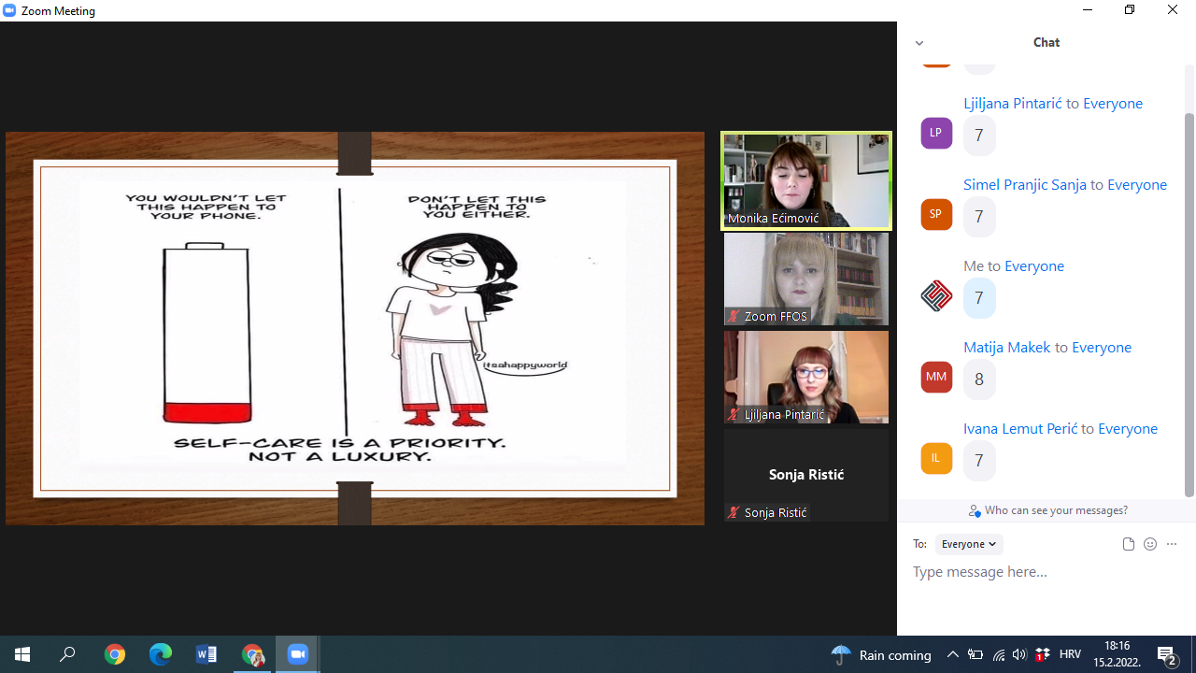Open the Windows Start menu

tap(22, 654)
